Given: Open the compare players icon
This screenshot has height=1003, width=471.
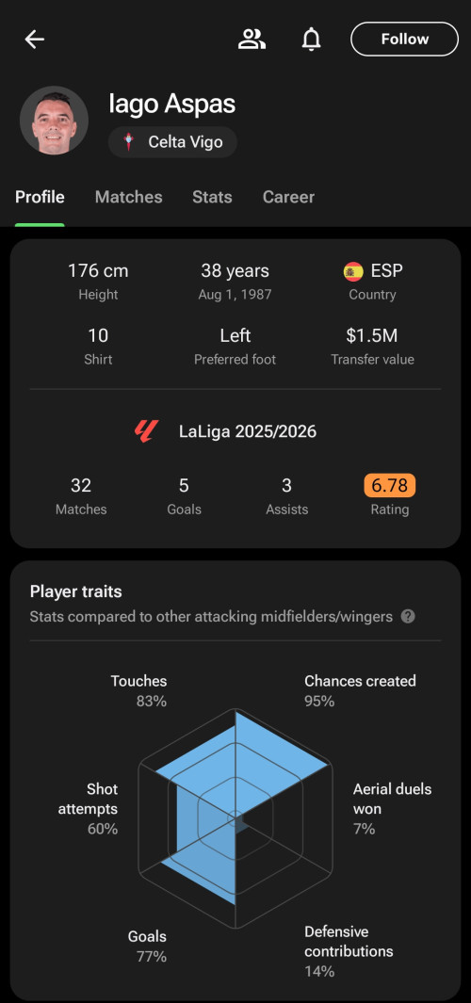Looking at the screenshot, I should tap(252, 39).
